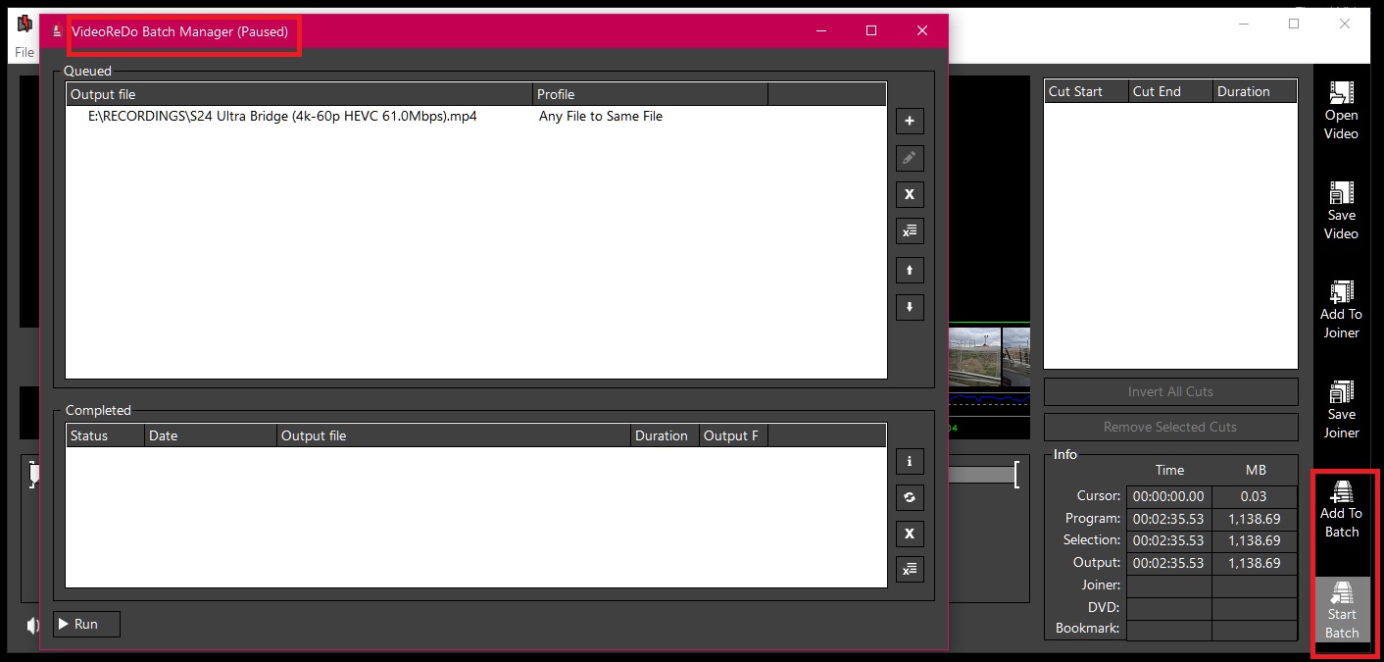Add a new job to the batch queue

[x=910, y=121]
